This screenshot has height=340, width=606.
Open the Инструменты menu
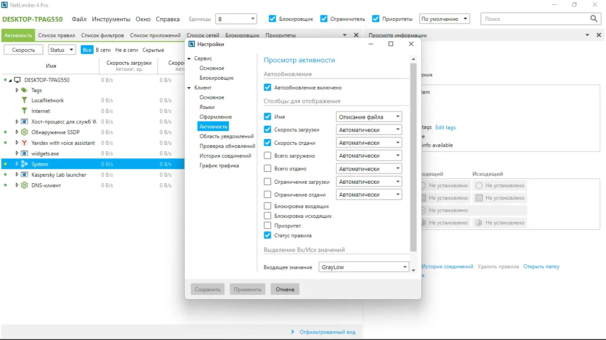pyautogui.click(x=111, y=19)
